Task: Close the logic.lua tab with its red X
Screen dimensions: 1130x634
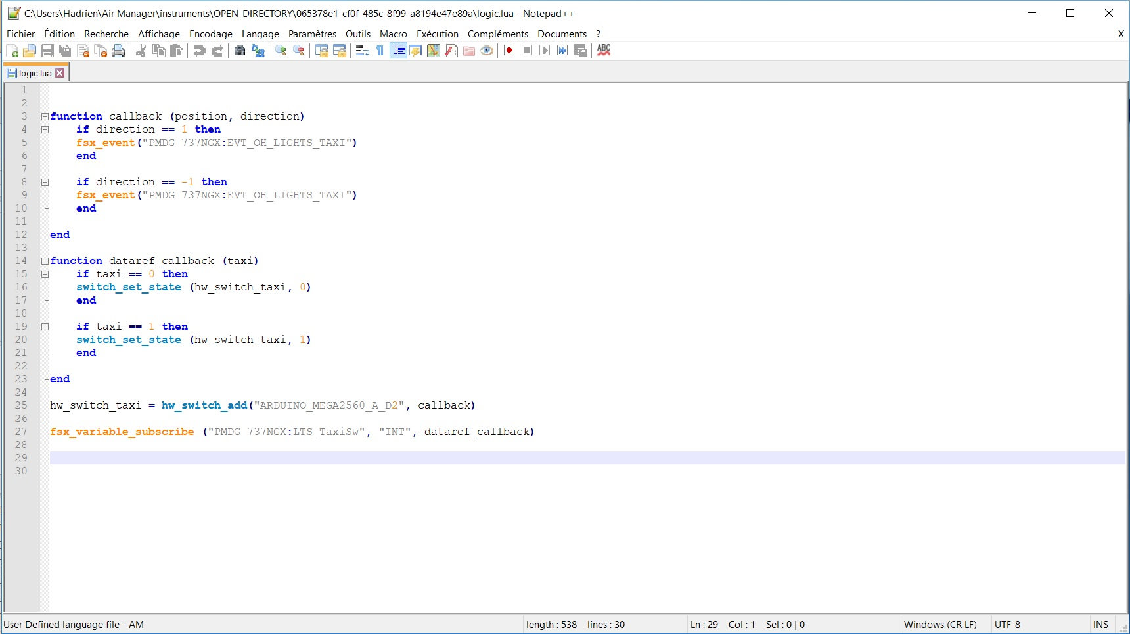Action: [60, 73]
